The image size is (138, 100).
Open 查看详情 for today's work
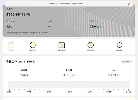(x=127, y=62)
